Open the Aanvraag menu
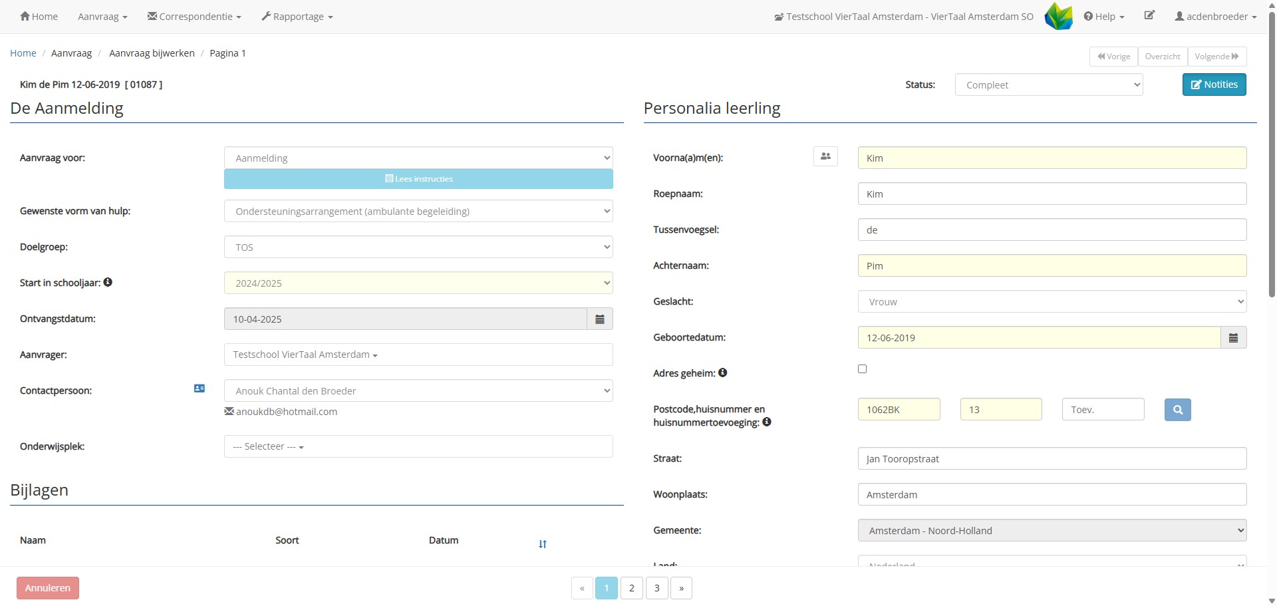The width and height of the screenshot is (1277, 606). tap(102, 17)
